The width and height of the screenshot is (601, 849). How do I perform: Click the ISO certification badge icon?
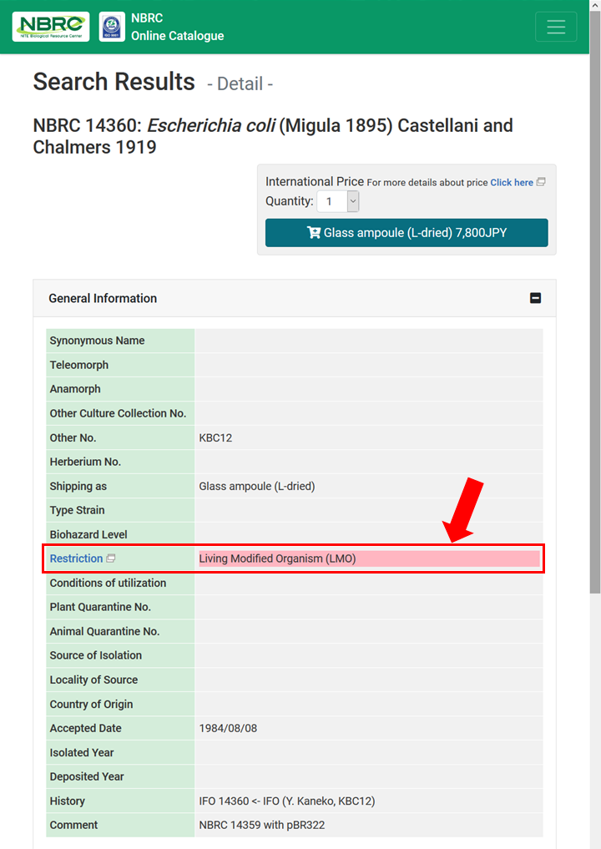click(112, 27)
